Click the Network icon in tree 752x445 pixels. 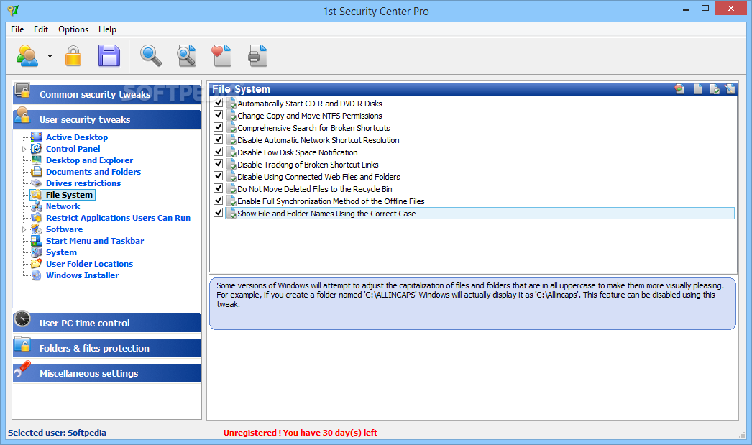37,206
